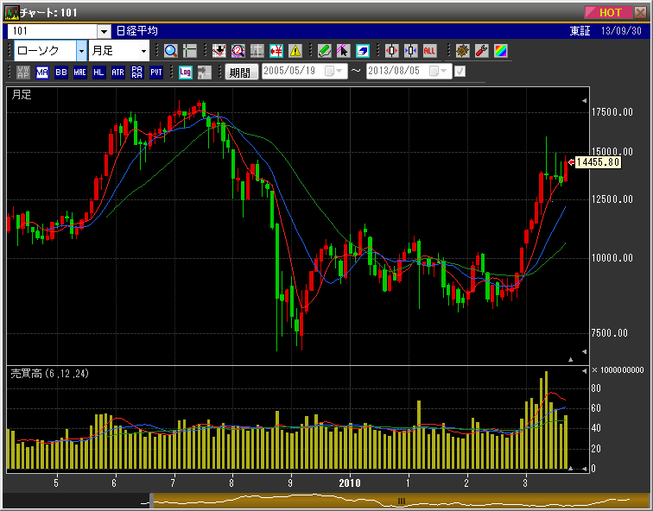Click the yen price icon
The width and height of the screenshot is (653, 511).
click(x=276, y=51)
